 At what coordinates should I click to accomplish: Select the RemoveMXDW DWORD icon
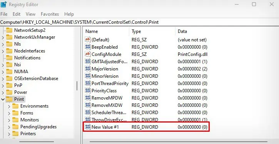87,105
